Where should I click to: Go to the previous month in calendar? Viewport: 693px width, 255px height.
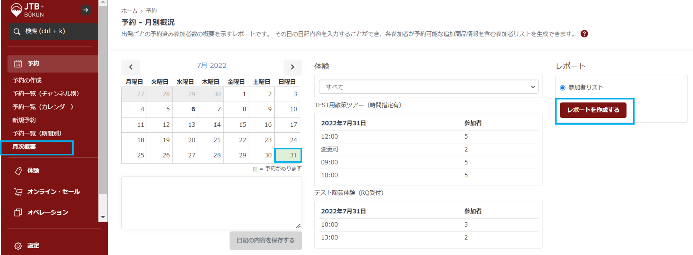pyautogui.click(x=131, y=67)
